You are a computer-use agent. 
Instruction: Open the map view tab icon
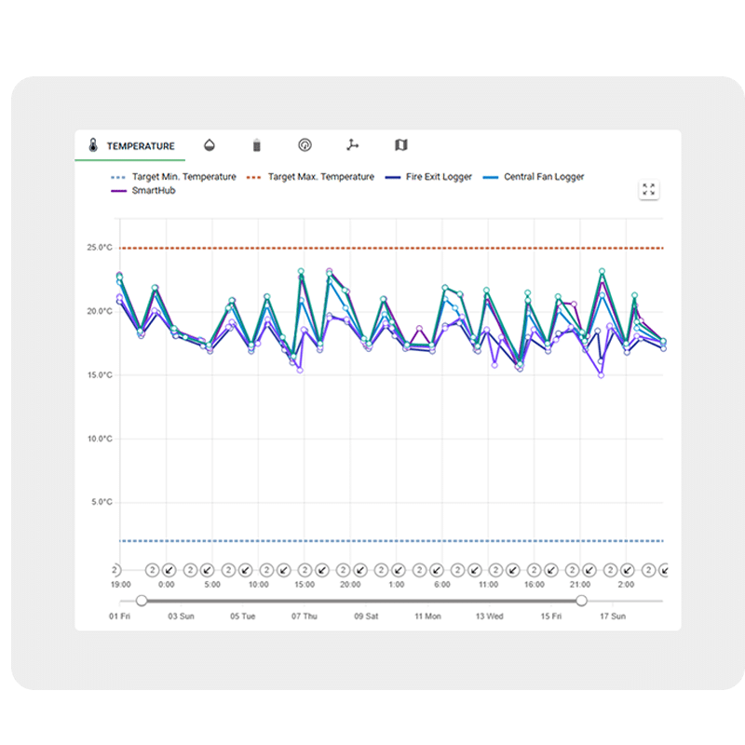click(401, 145)
